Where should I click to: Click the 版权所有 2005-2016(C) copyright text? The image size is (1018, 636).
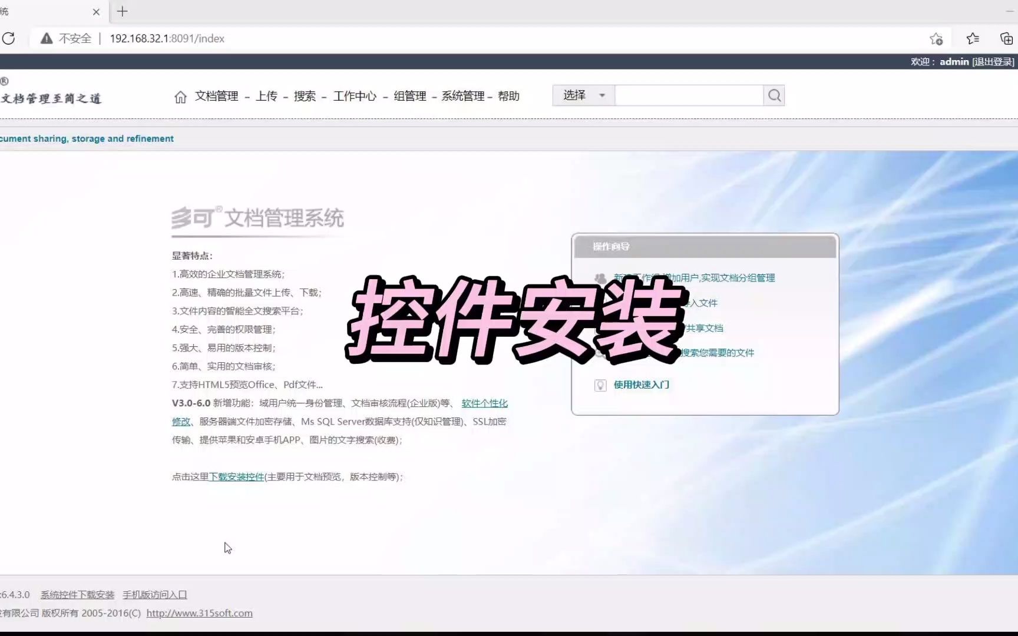[x=91, y=613]
